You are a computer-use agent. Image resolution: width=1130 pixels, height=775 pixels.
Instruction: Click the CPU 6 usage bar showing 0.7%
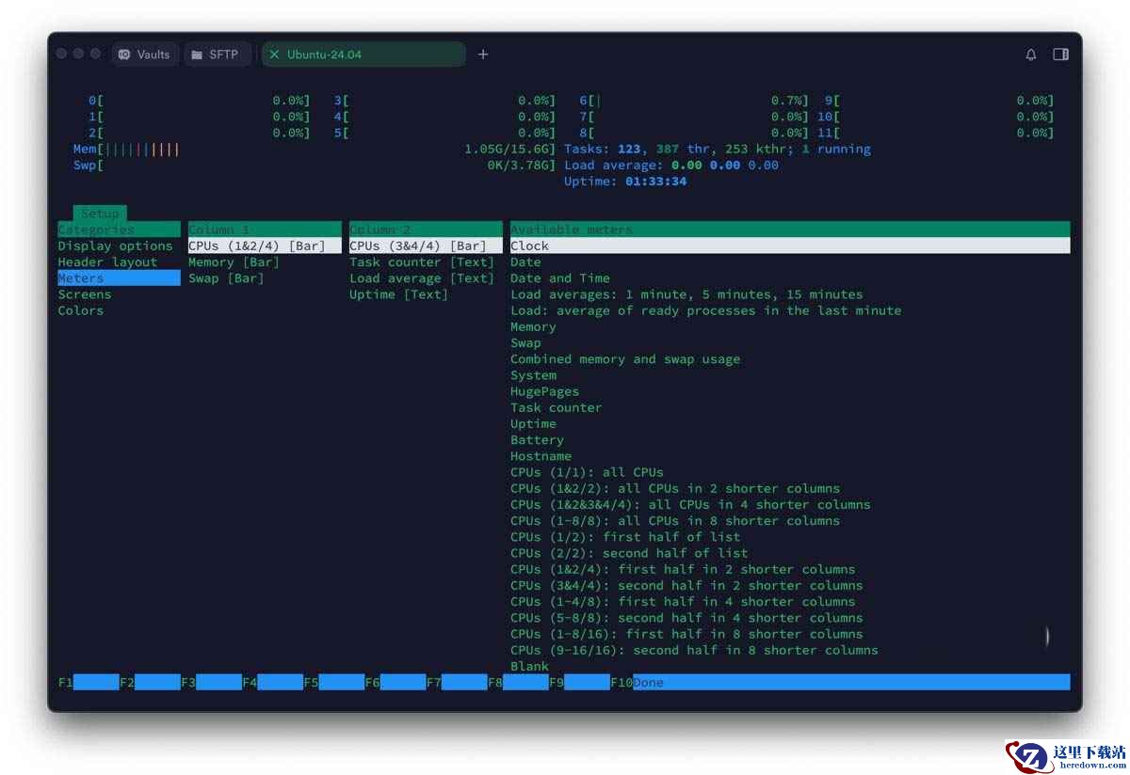click(x=694, y=101)
